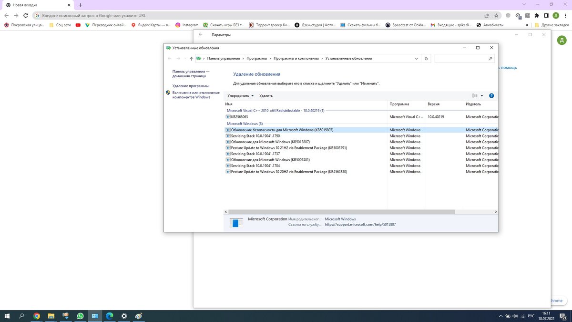Select update KB5013887 row
Image resolution: width=572 pixels, height=322 pixels.
coord(361,142)
